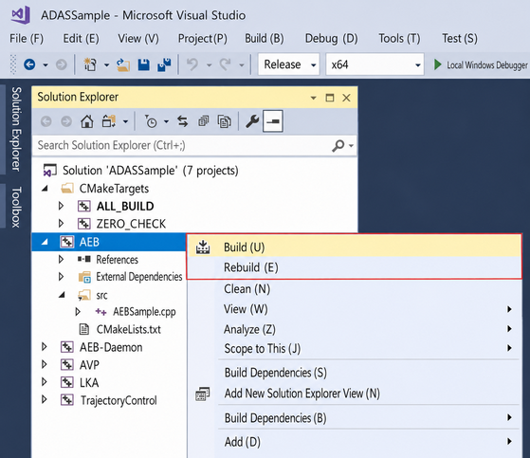
Task: Expand the LKA project
Action: (x=45, y=381)
